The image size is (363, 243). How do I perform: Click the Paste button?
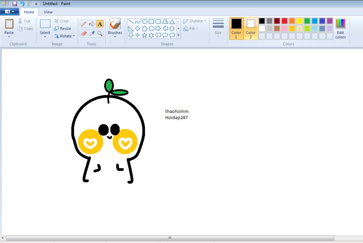(x=9, y=26)
